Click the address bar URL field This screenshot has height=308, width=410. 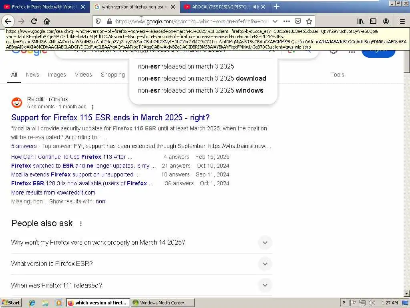tap(191, 21)
